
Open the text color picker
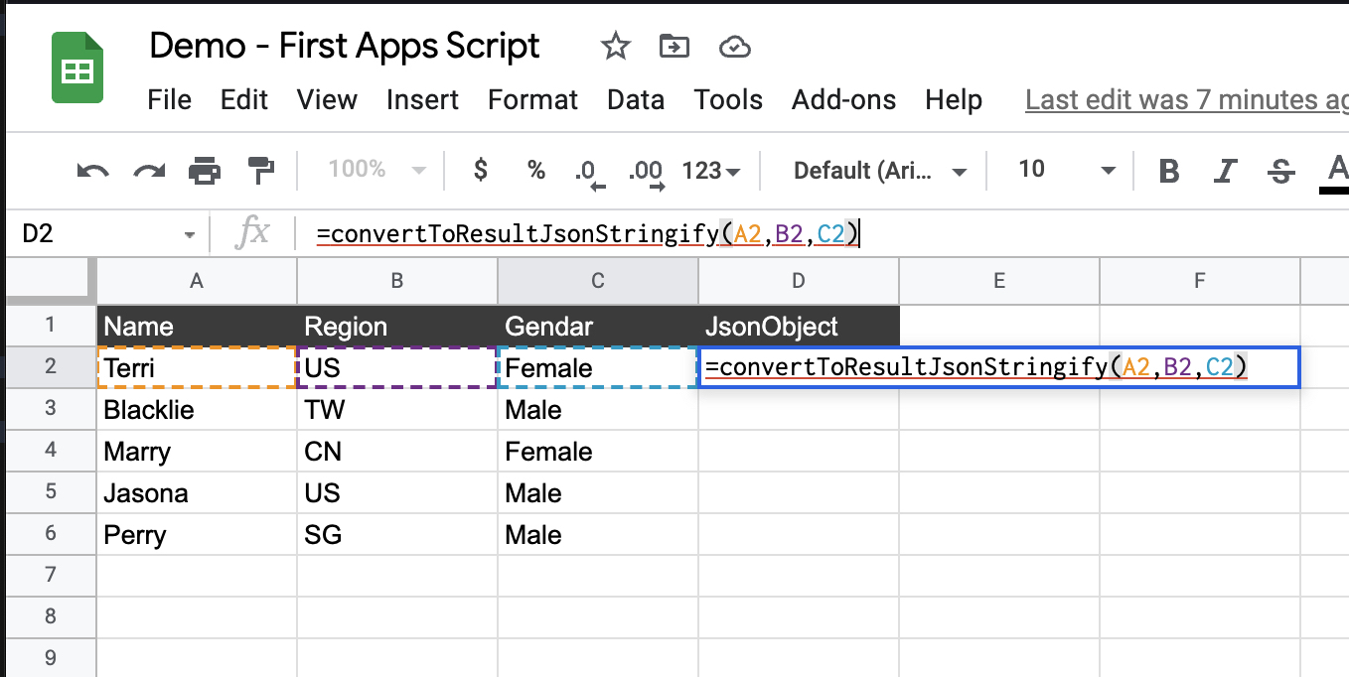(x=1336, y=171)
